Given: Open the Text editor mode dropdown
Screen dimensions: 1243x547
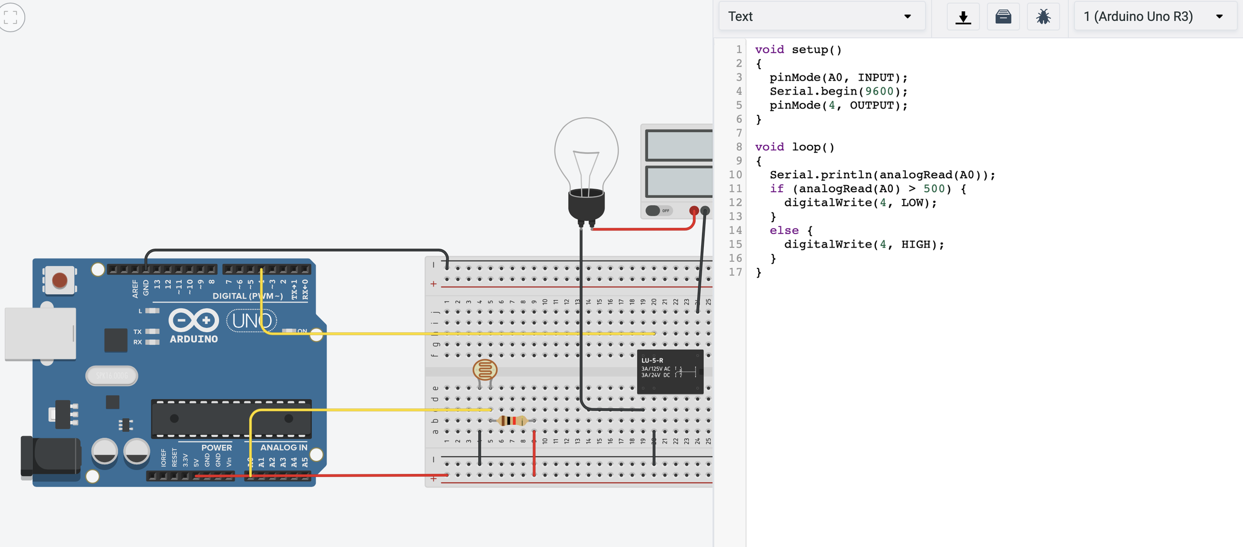Looking at the screenshot, I should [821, 16].
